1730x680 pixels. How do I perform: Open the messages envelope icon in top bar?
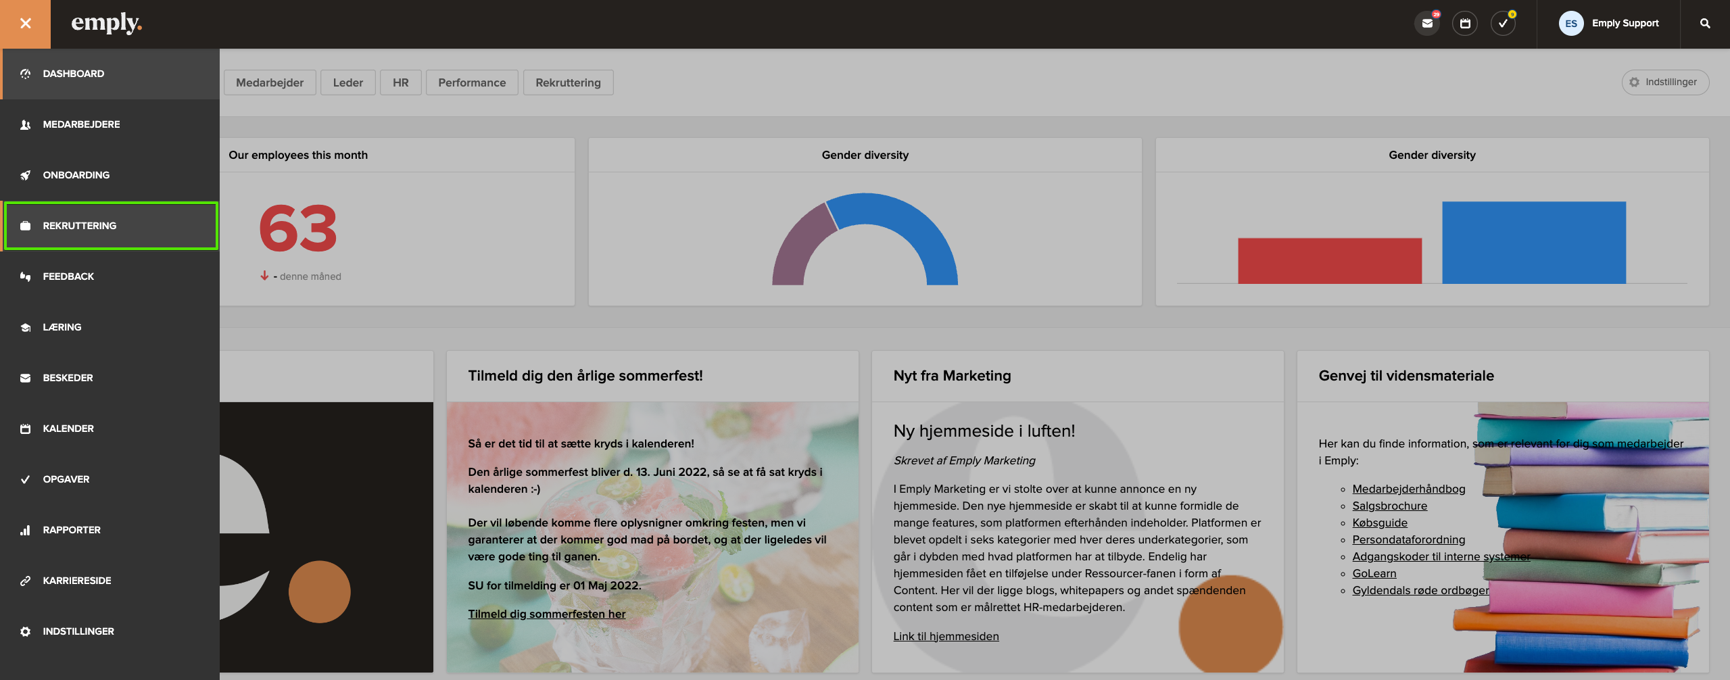point(1427,24)
